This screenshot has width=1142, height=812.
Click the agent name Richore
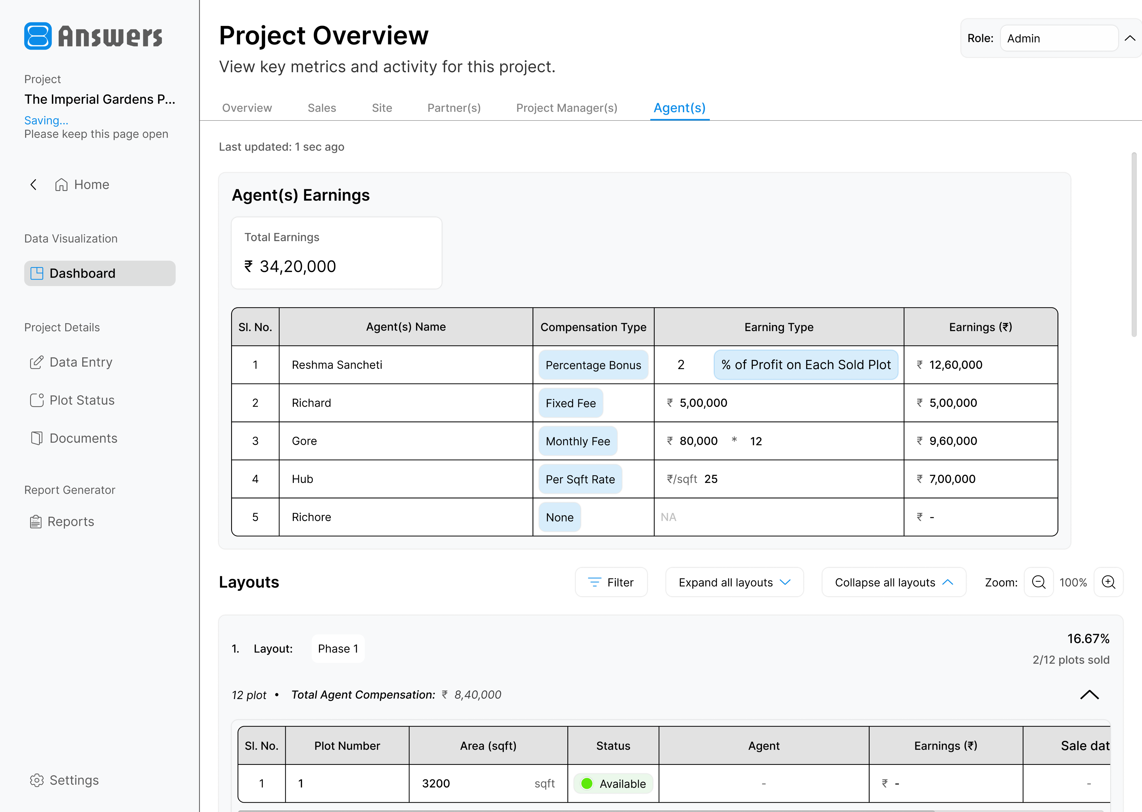(311, 517)
